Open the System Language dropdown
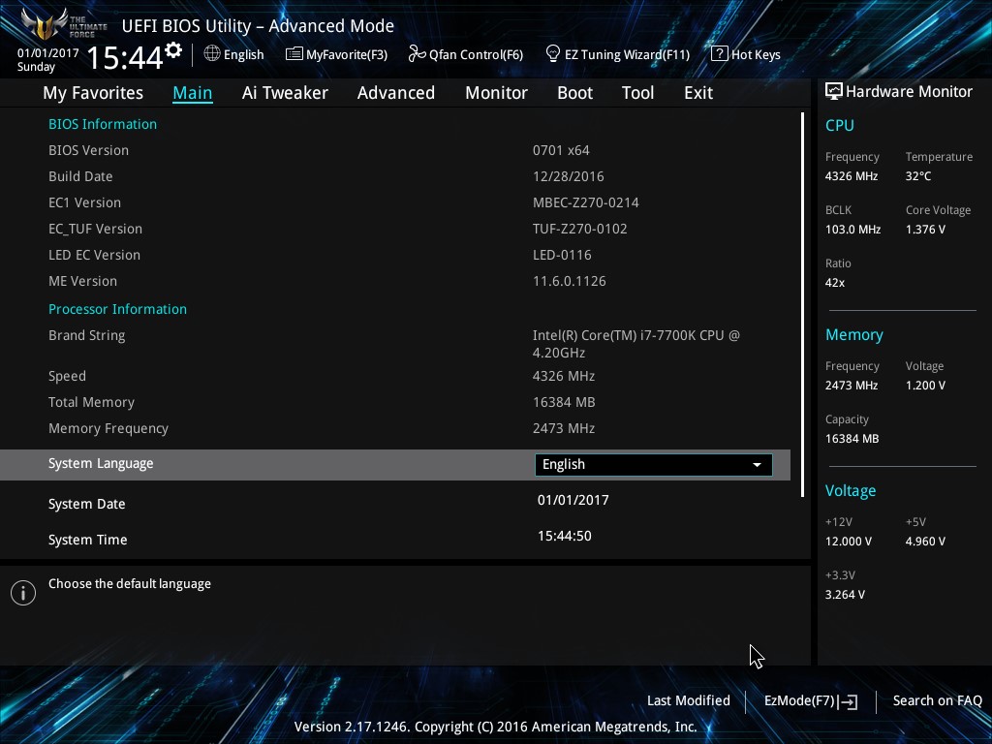 (x=653, y=464)
